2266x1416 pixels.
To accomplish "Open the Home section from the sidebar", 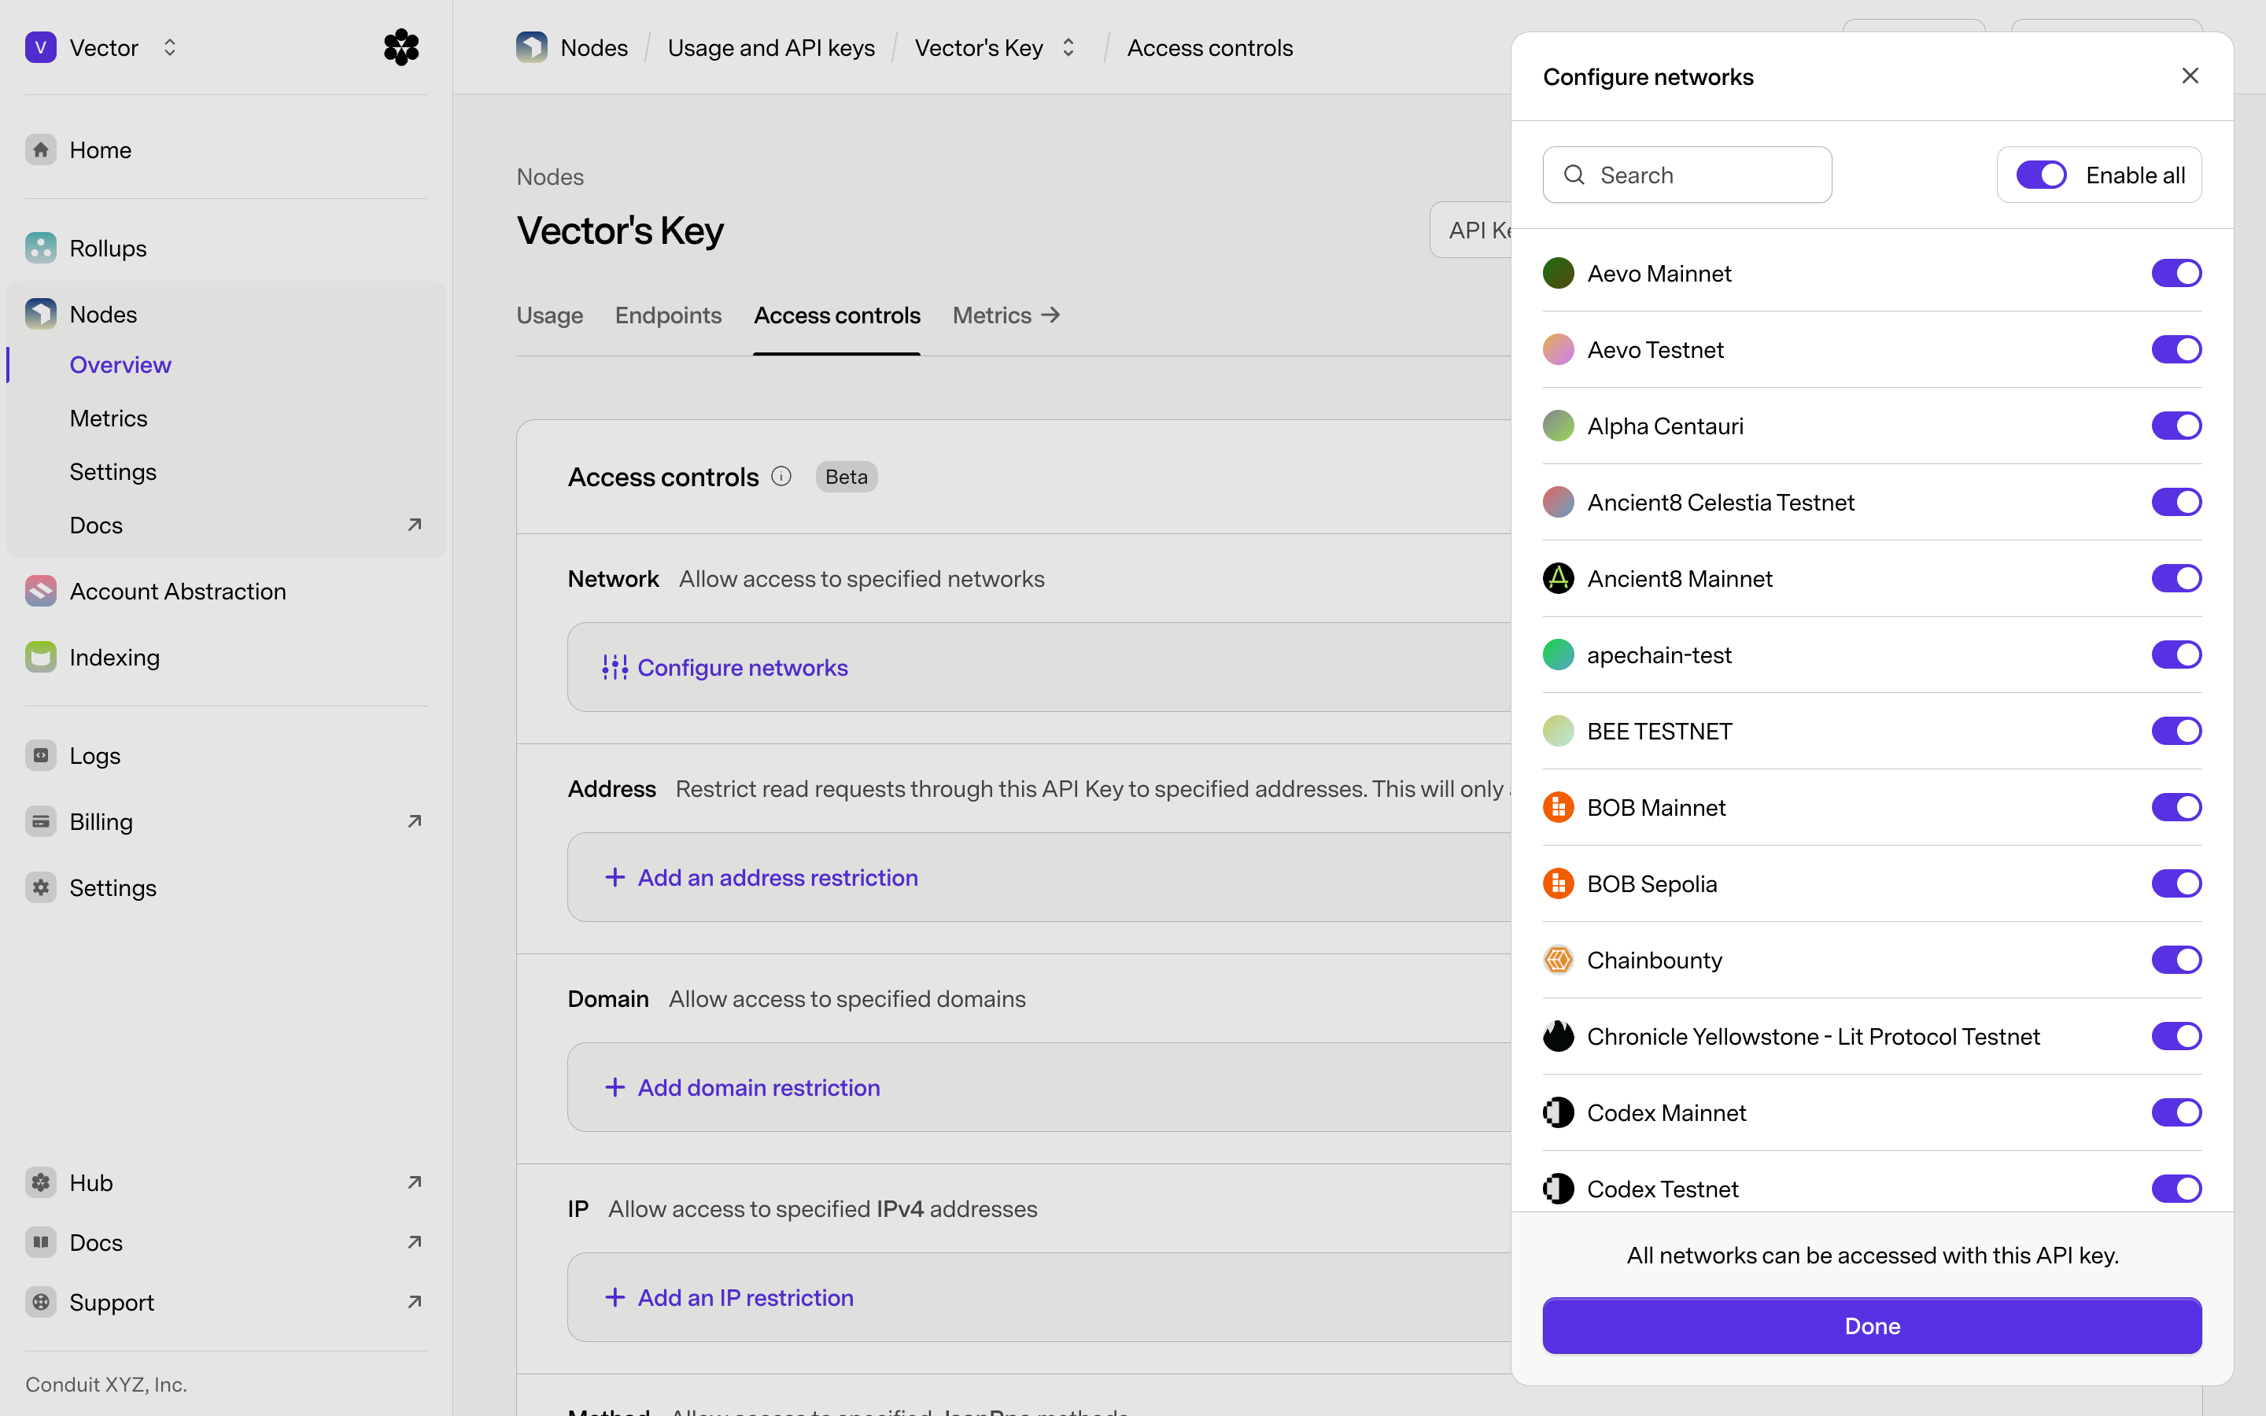I will tap(100, 149).
